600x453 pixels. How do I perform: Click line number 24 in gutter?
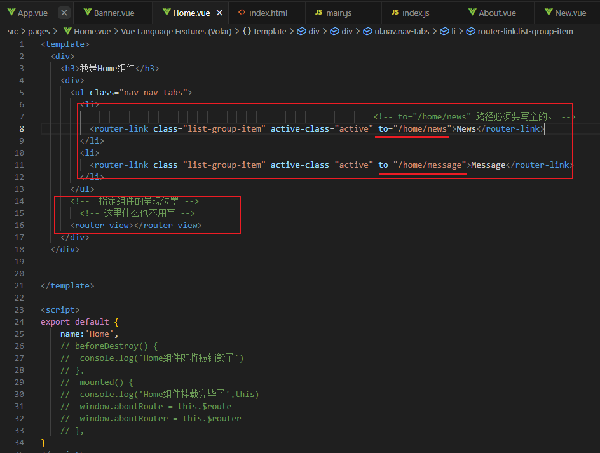(19, 321)
